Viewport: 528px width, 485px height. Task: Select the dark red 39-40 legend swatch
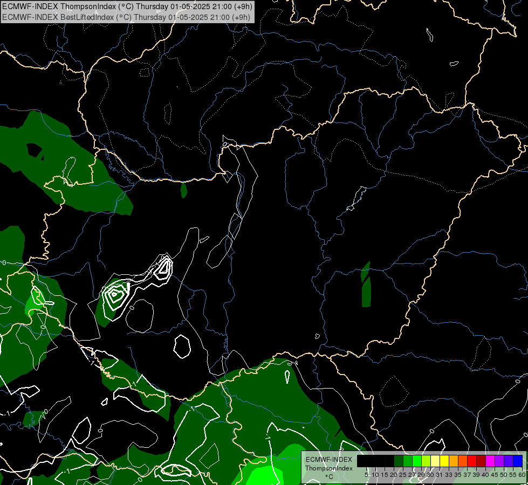[481, 461]
